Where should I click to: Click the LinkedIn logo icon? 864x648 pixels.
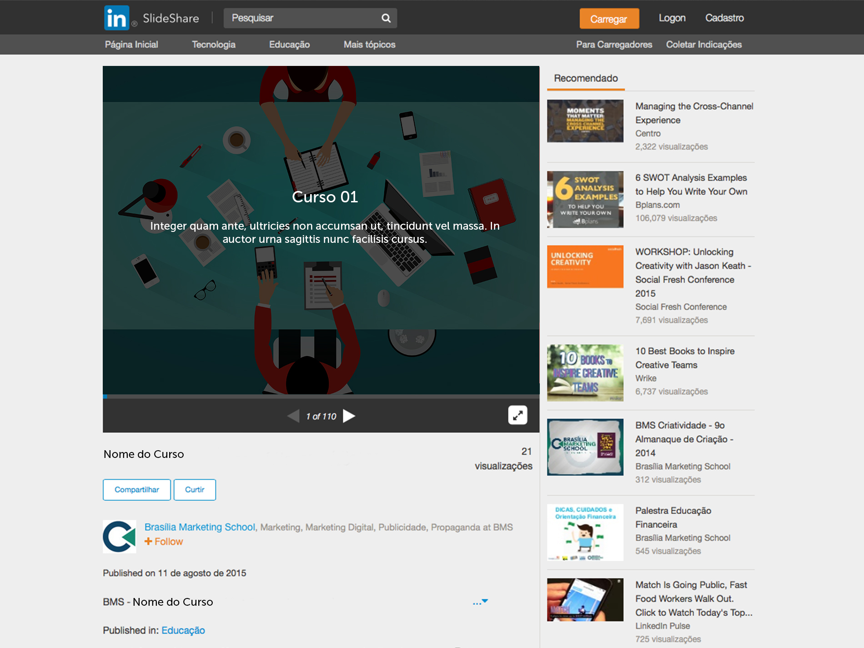pyautogui.click(x=117, y=18)
